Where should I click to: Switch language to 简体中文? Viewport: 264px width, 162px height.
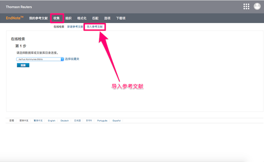click(24, 120)
